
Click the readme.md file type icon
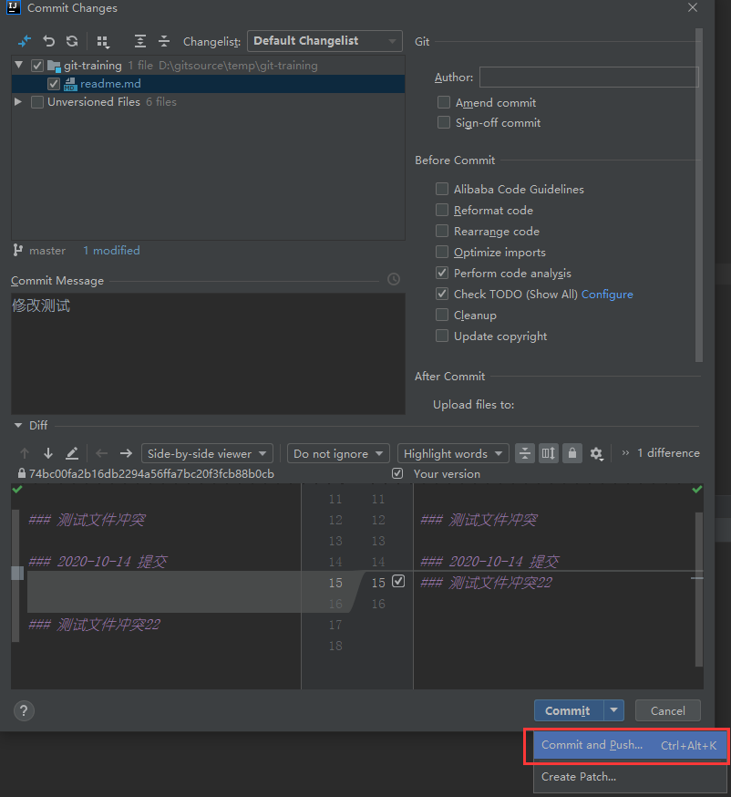(x=70, y=84)
